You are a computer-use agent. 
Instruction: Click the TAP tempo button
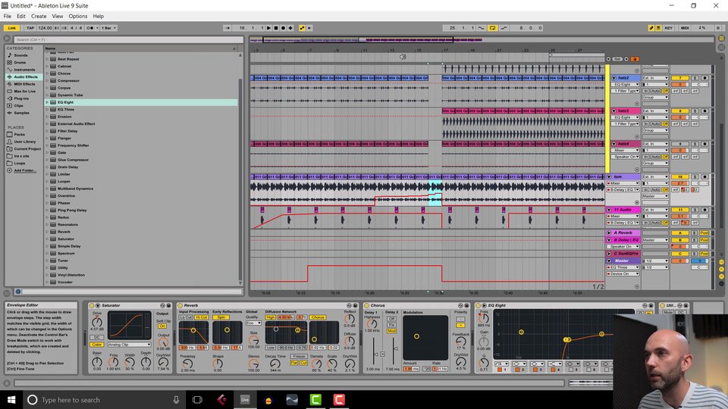pyautogui.click(x=30, y=28)
